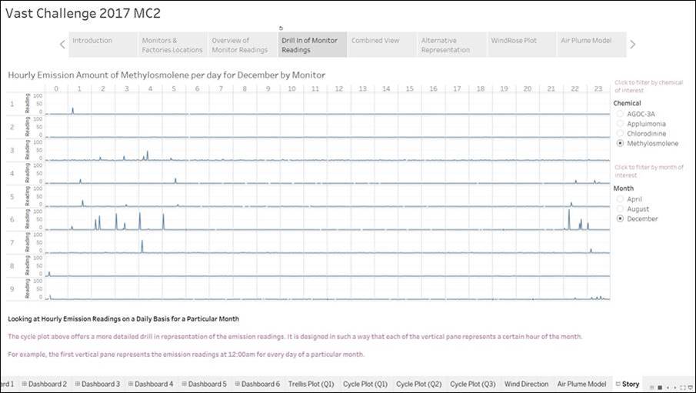This screenshot has height=393, width=696.
Task: Go to next story point with right chevron
Action: (x=632, y=45)
